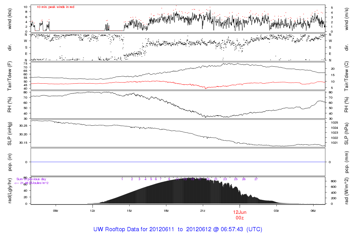The height and width of the screenshot is (243, 356).
Task: Click the chart title "UW Rooftop Data for 20120611"
Action: click(134, 229)
